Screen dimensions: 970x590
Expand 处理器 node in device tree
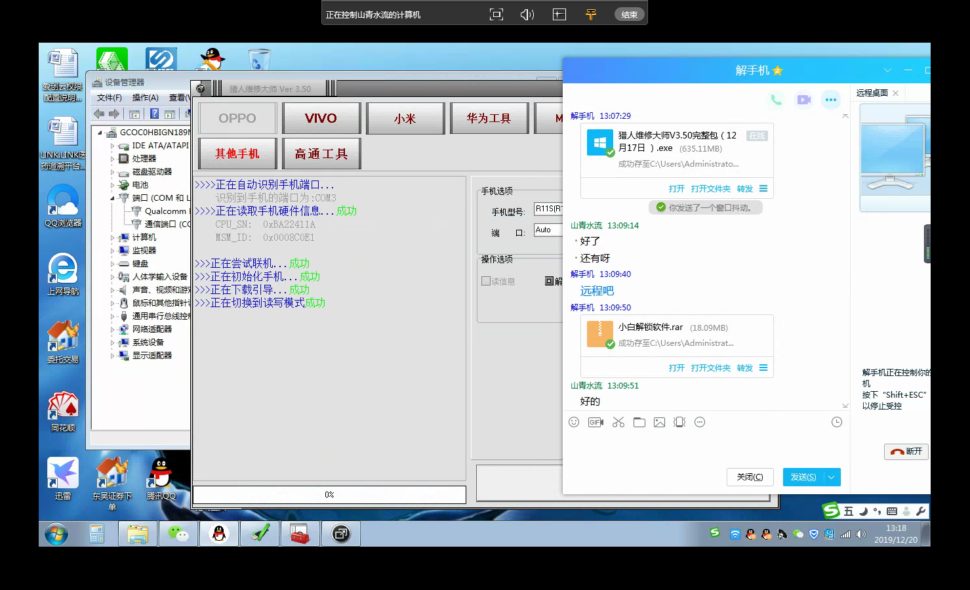[x=112, y=159]
